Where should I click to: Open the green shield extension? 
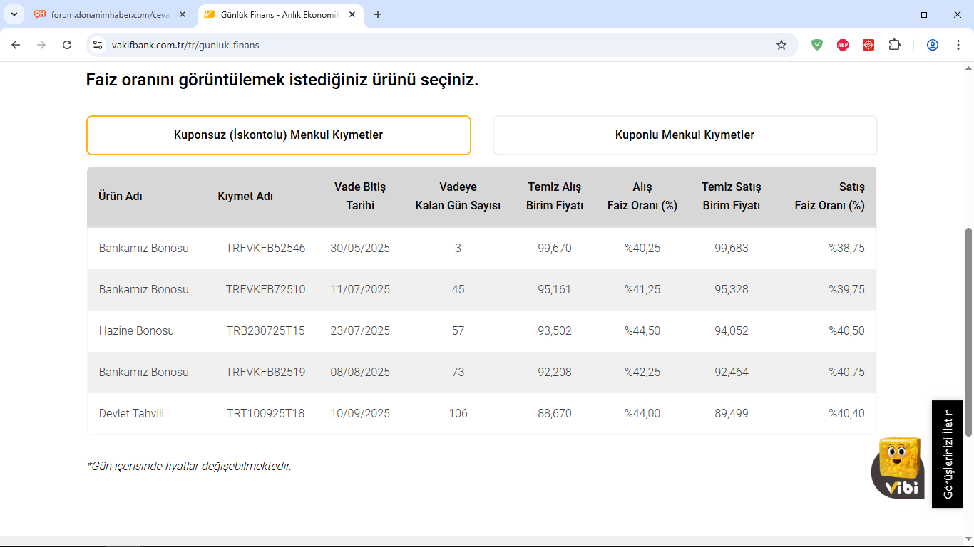click(x=817, y=45)
